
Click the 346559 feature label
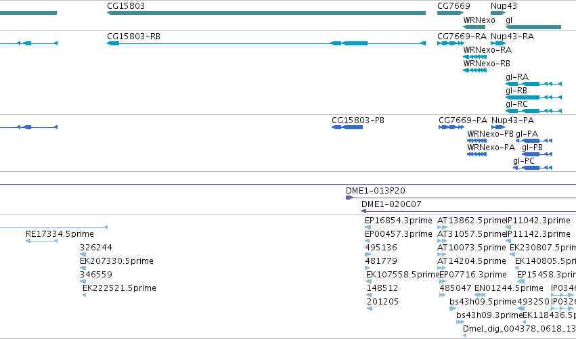click(96, 275)
